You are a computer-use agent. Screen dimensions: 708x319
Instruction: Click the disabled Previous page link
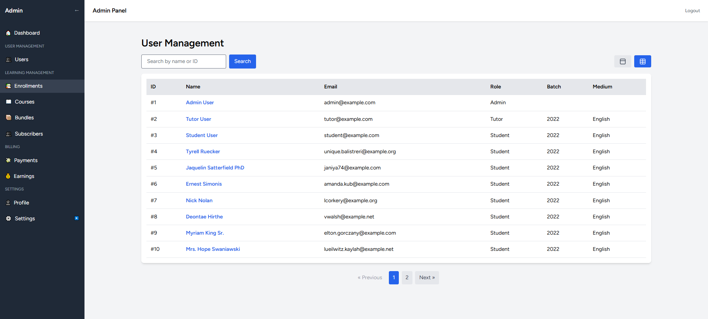(370, 278)
